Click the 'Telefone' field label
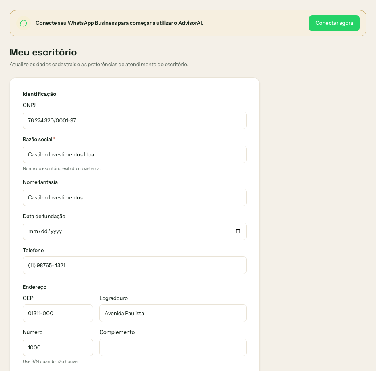The height and width of the screenshot is (371, 376). point(33,250)
